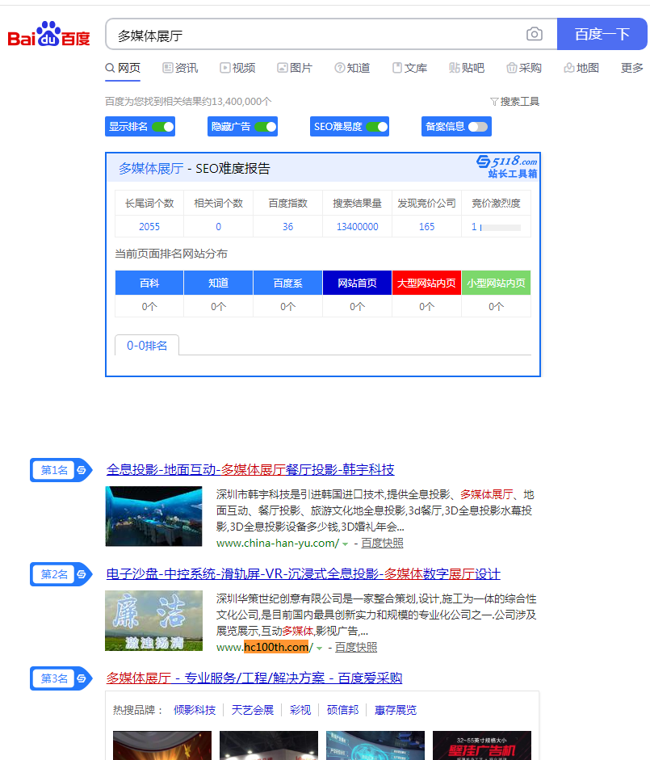Viewport: 650px width, 760px height.
Task: Click the 知道 question mark icon
Action: [340, 68]
